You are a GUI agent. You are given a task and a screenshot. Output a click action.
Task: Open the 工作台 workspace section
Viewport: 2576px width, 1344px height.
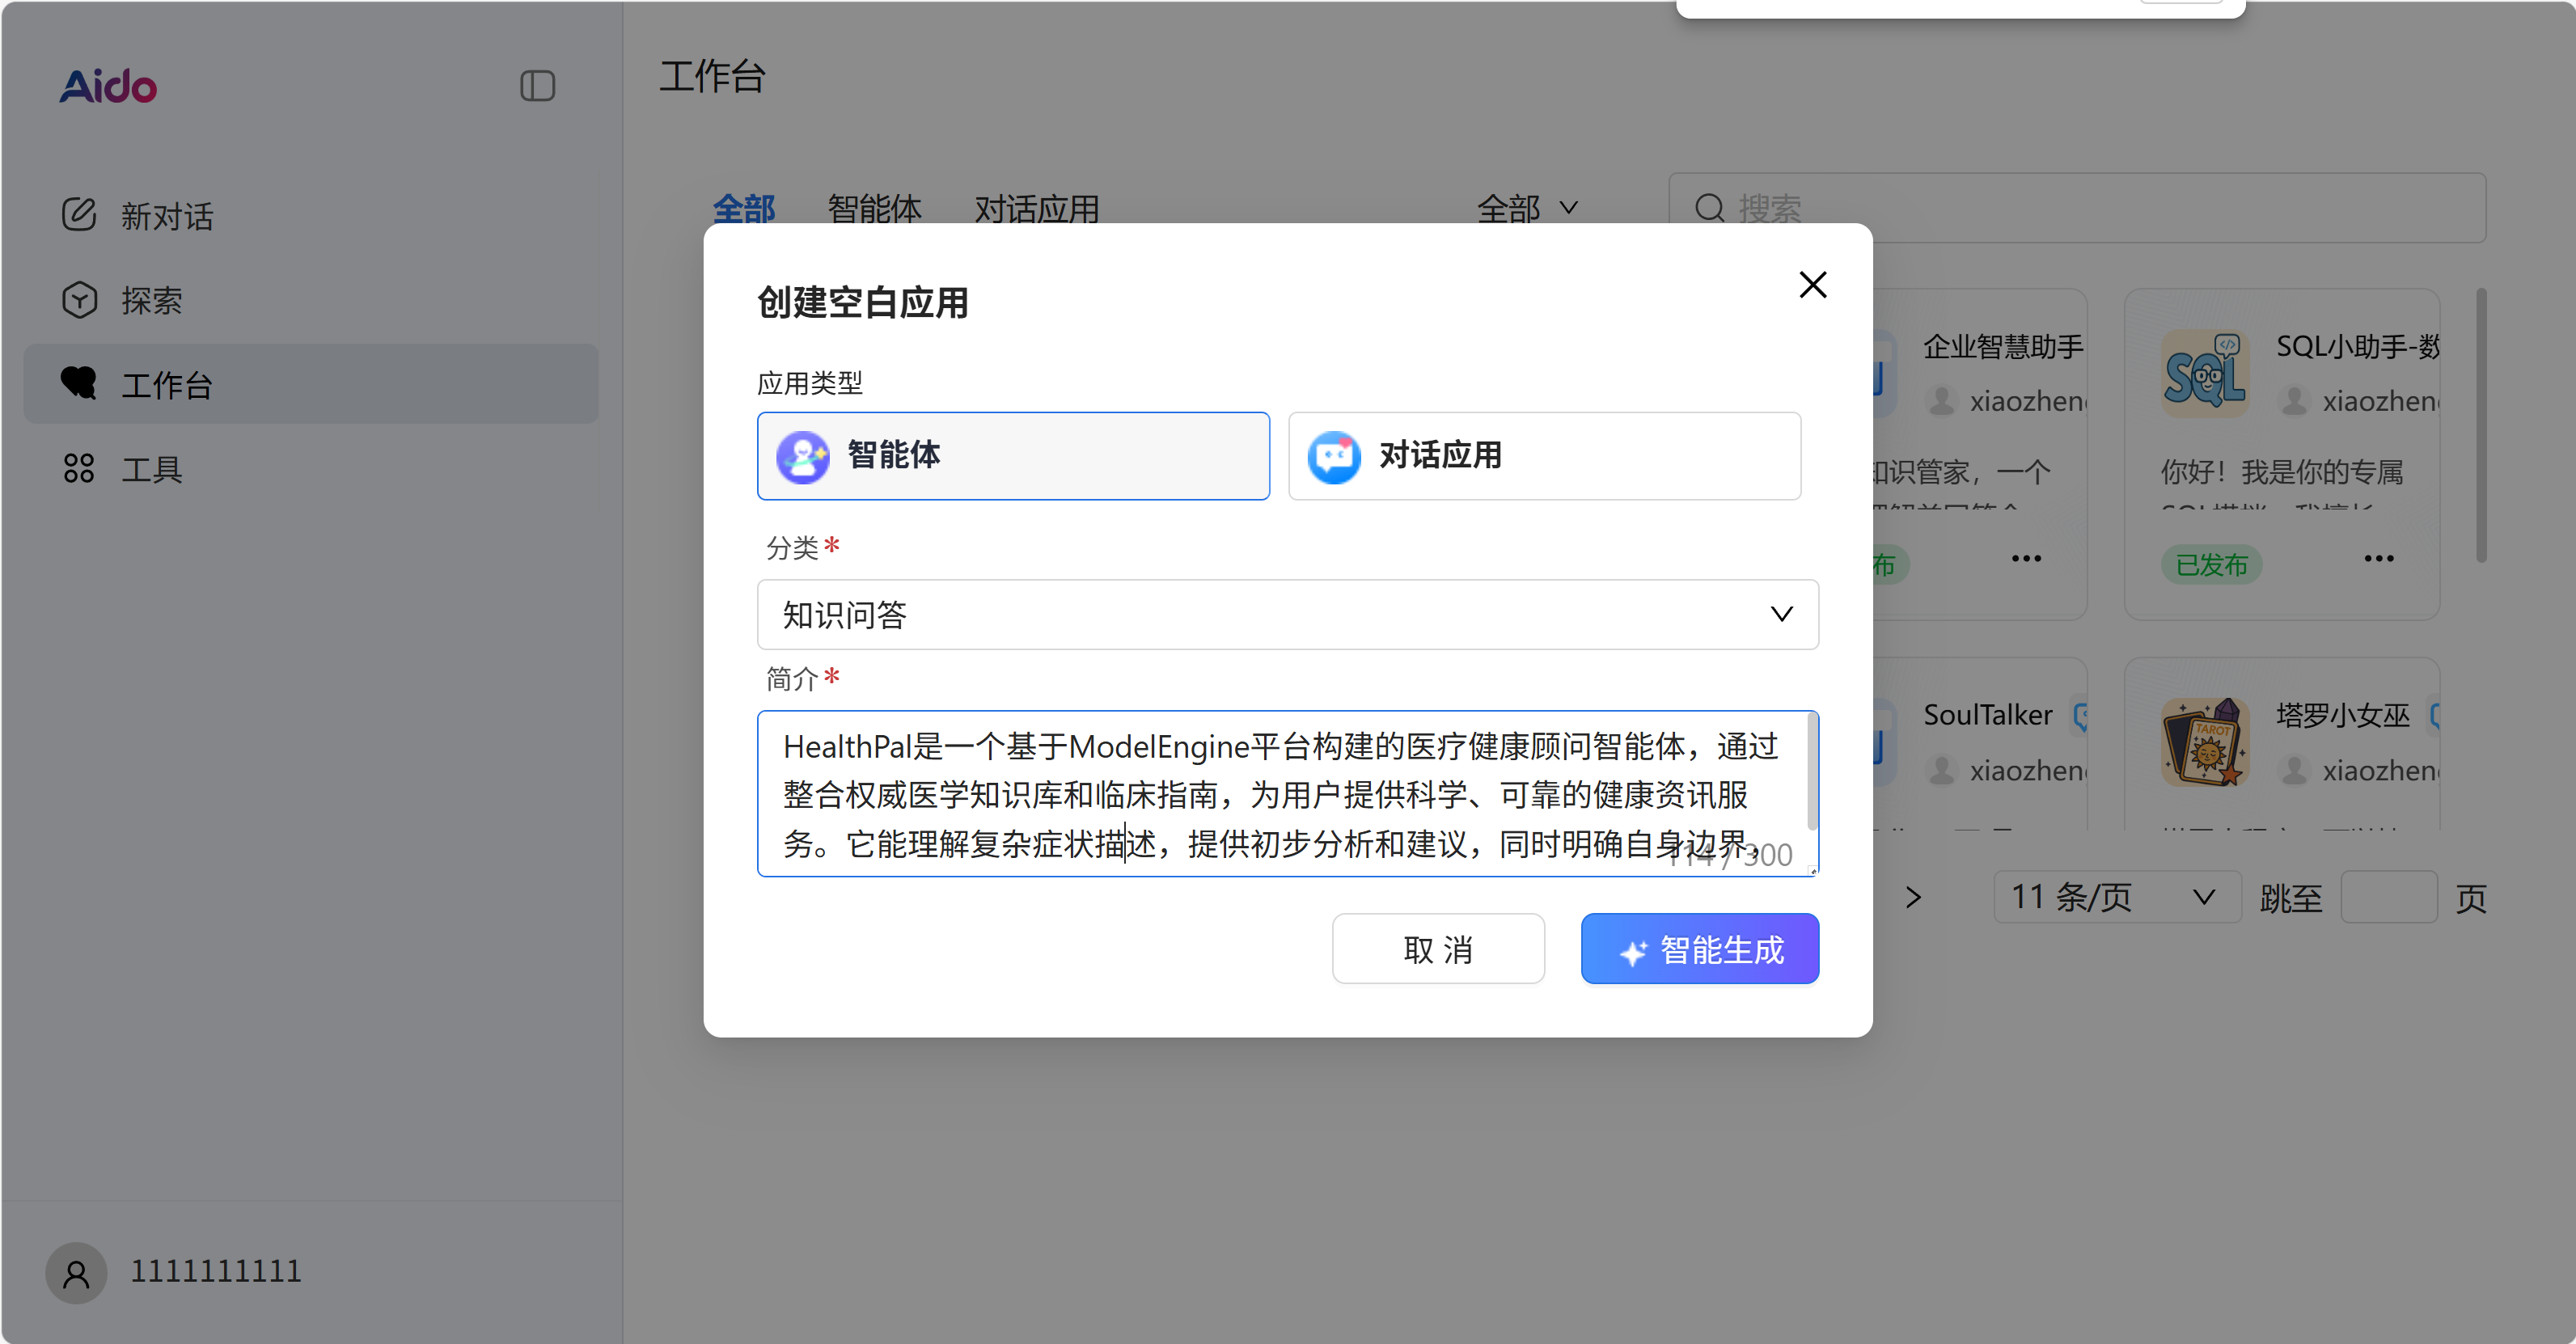click(x=168, y=384)
